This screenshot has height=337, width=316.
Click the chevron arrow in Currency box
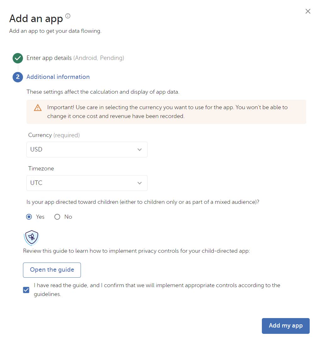click(x=140, y=150)
